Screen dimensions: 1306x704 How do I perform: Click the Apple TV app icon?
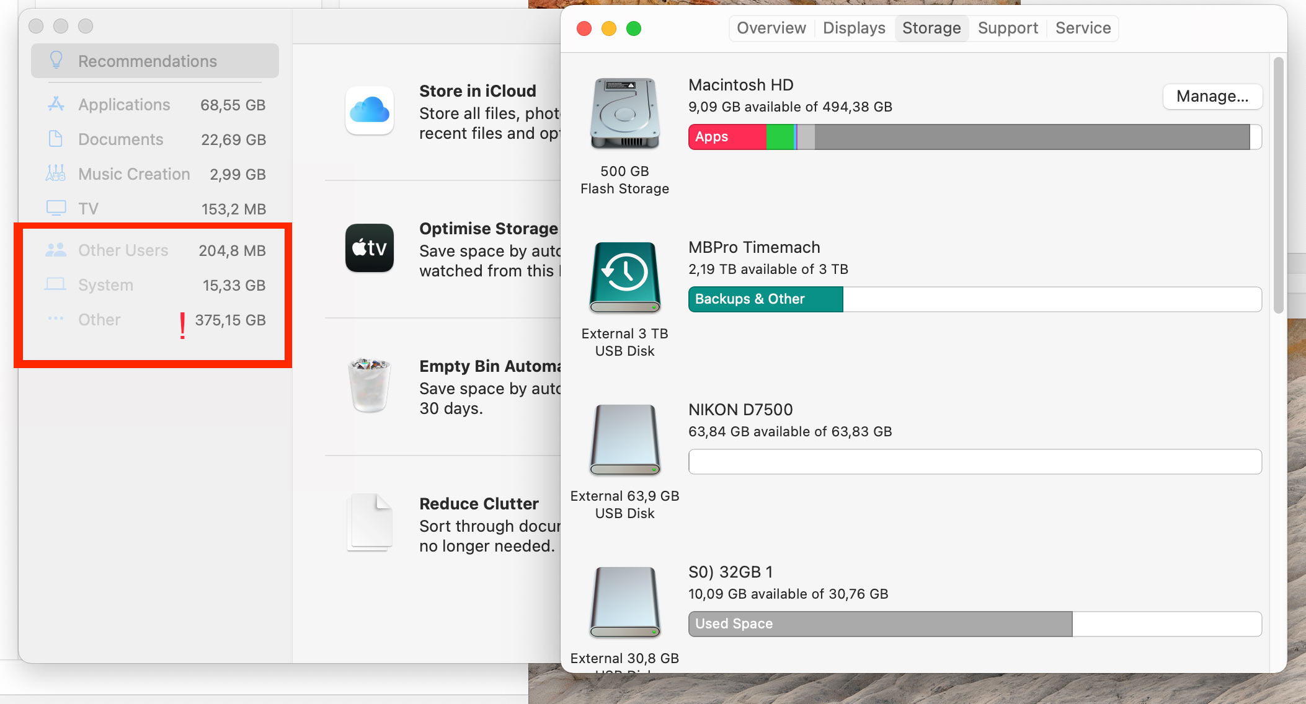pyautogui.click(x=370, y=248)
